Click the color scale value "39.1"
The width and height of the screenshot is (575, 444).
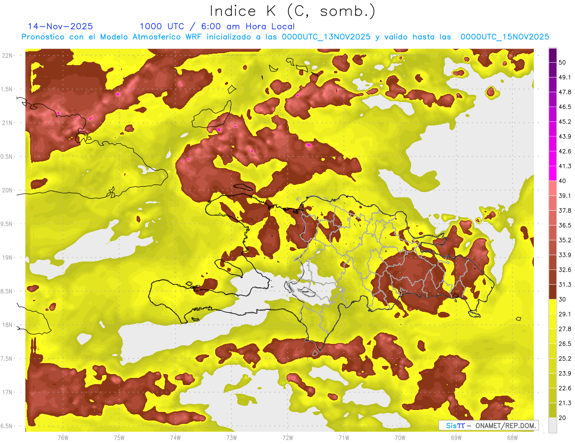click(x=564, y=195)
